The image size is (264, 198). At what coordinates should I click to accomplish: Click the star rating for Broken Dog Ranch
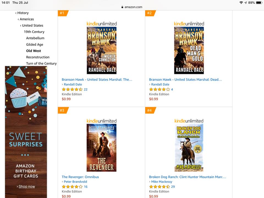159,186
